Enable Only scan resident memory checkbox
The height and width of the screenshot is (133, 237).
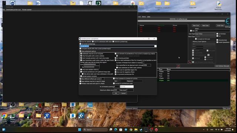tap(81, 69)
